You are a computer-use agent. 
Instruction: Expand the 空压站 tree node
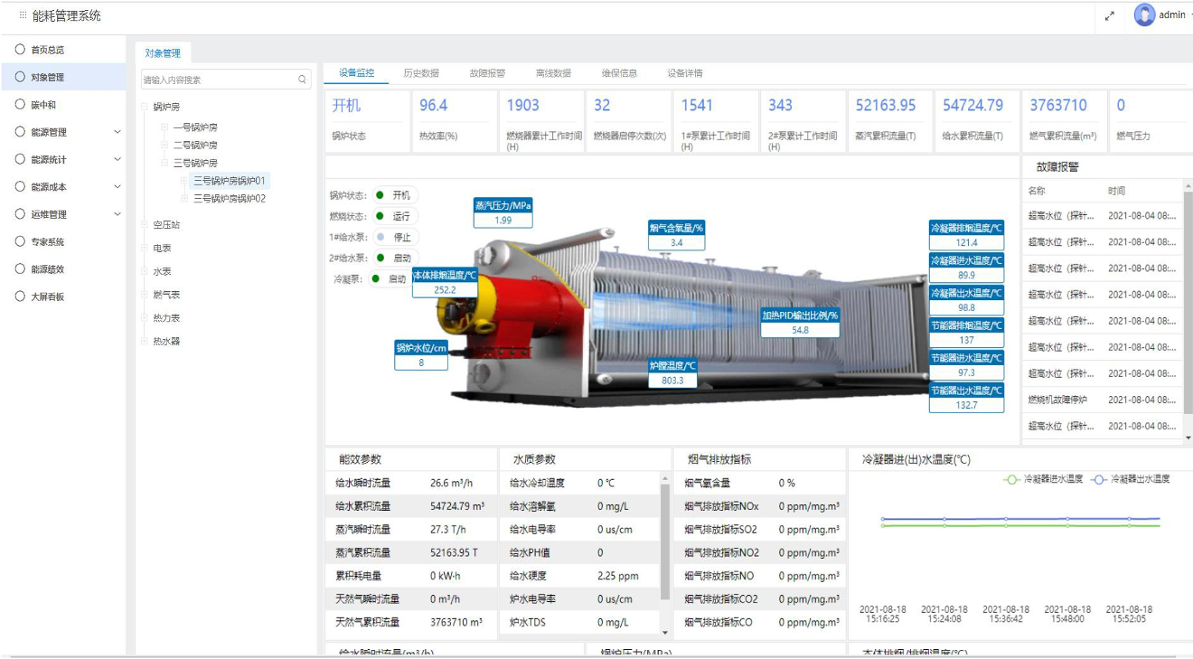click(145, 224)
